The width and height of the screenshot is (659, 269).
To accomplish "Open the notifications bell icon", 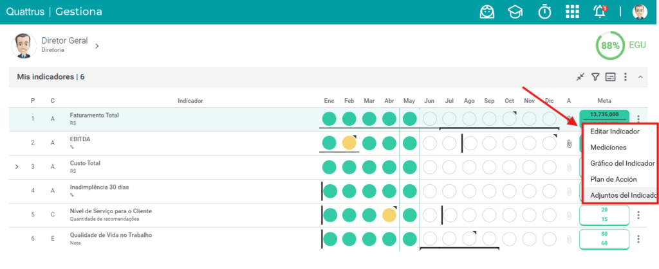I will 600,12.
